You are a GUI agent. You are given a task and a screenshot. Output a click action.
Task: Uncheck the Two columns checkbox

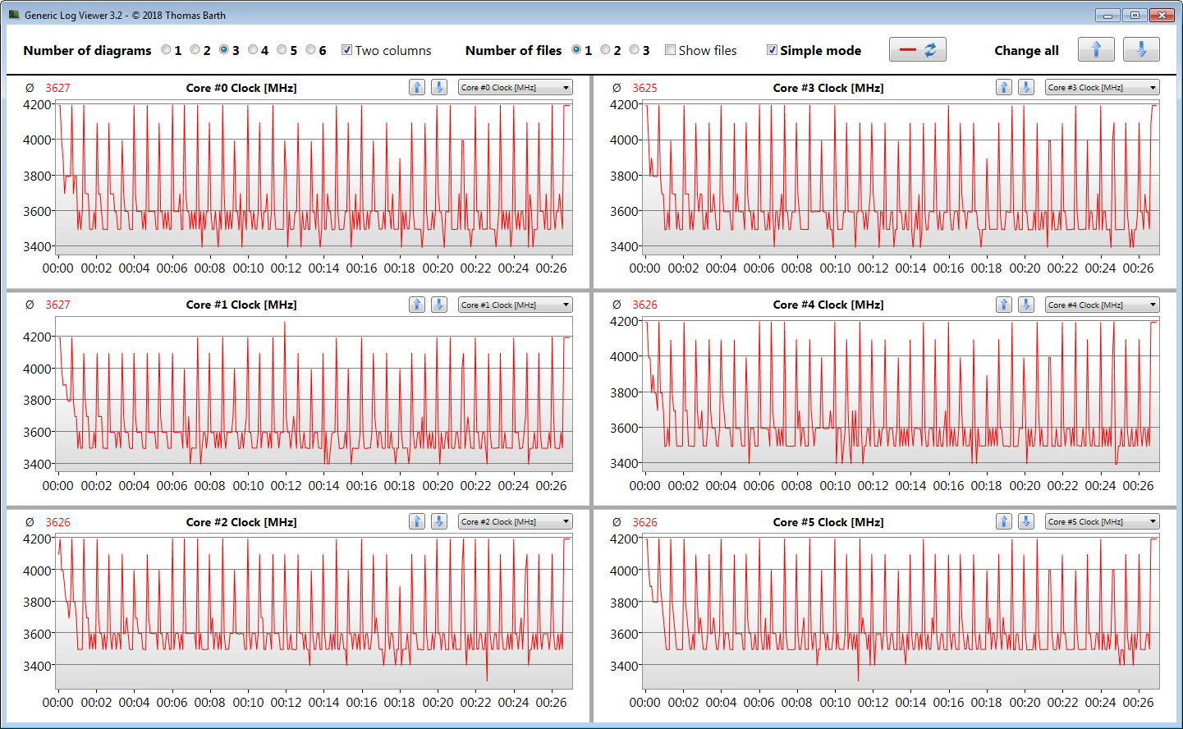click(346, 50)
